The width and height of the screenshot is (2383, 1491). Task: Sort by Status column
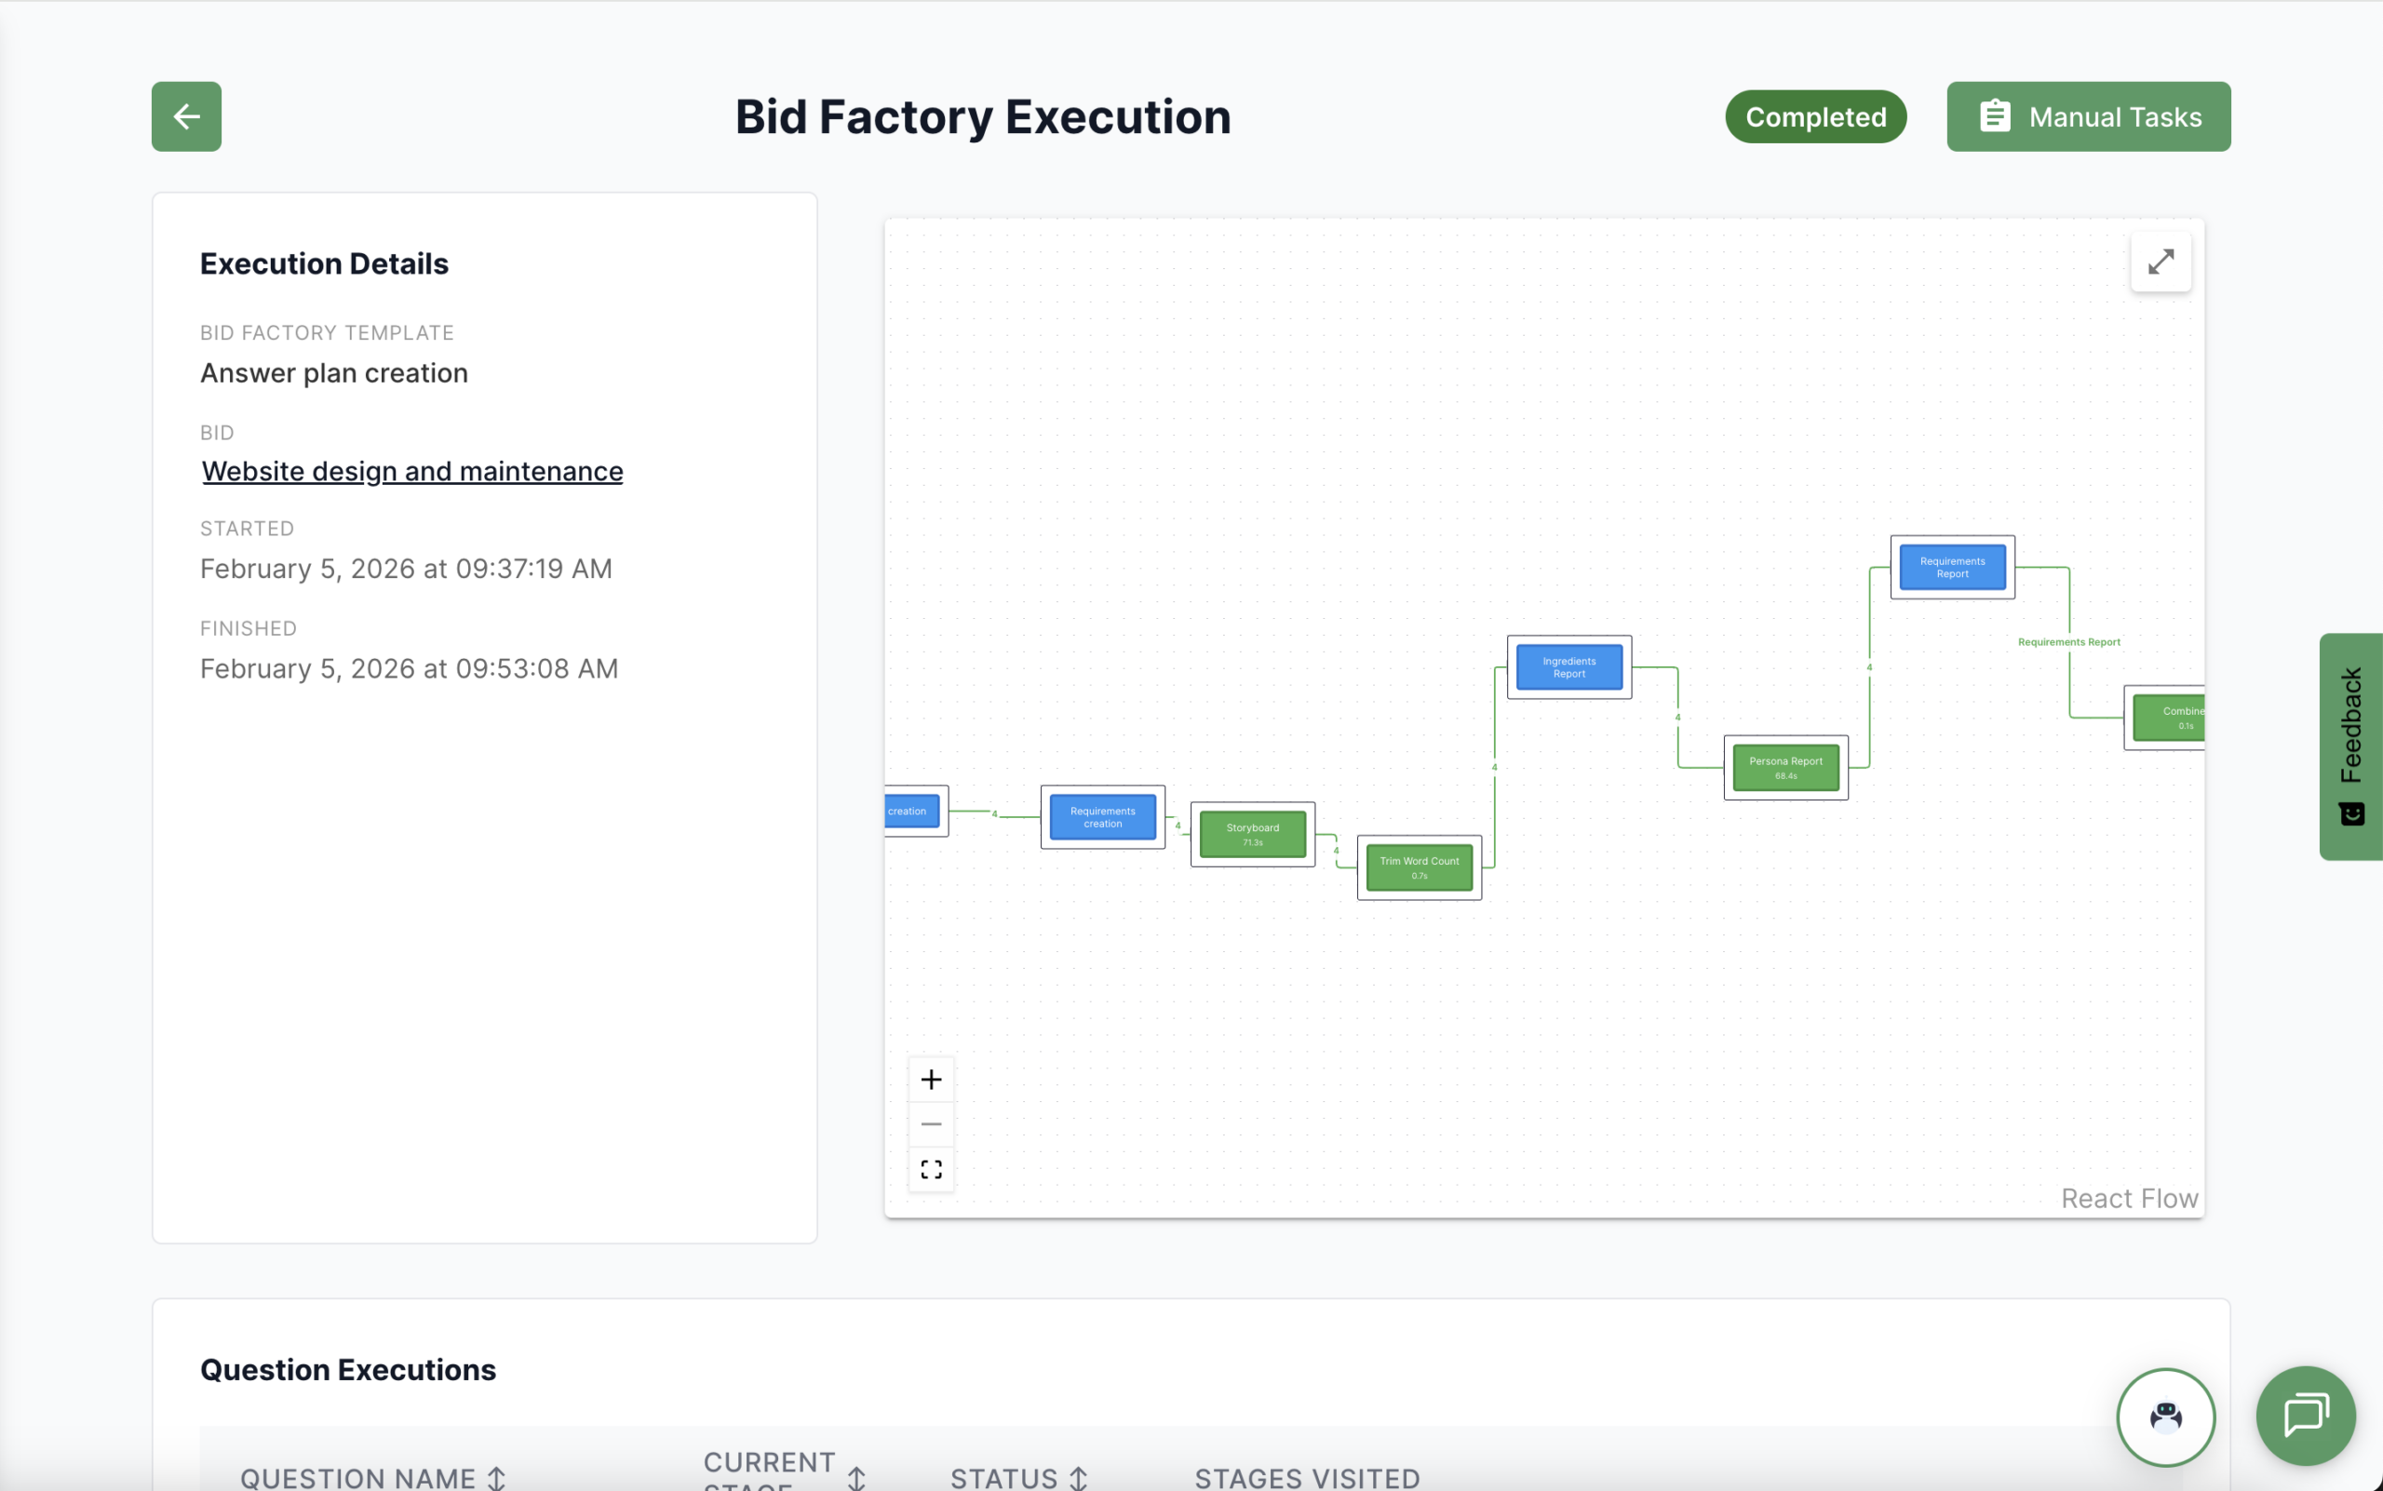pos(1078,1477)
